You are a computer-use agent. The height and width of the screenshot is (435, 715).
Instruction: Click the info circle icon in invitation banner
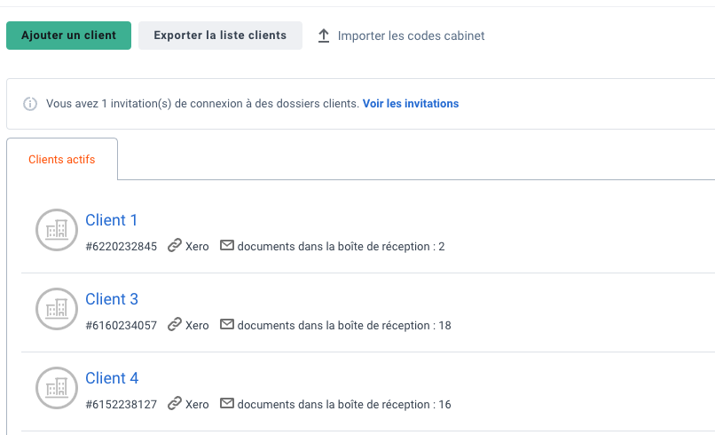[30, 104]
